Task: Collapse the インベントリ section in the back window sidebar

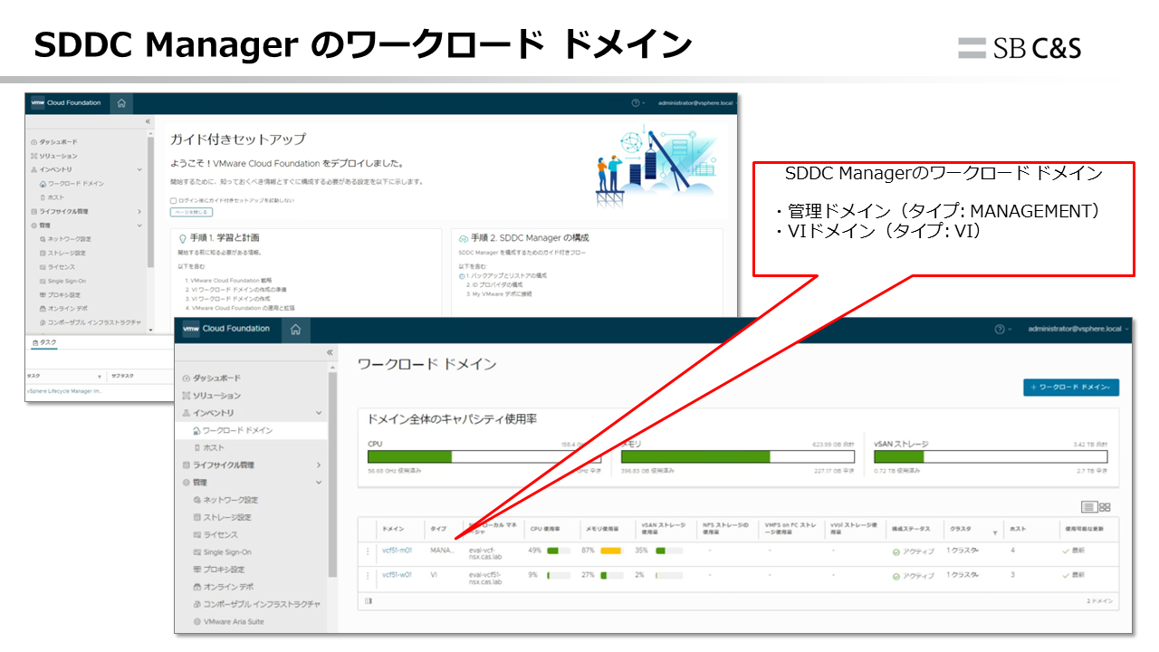Action: [139, 169]
